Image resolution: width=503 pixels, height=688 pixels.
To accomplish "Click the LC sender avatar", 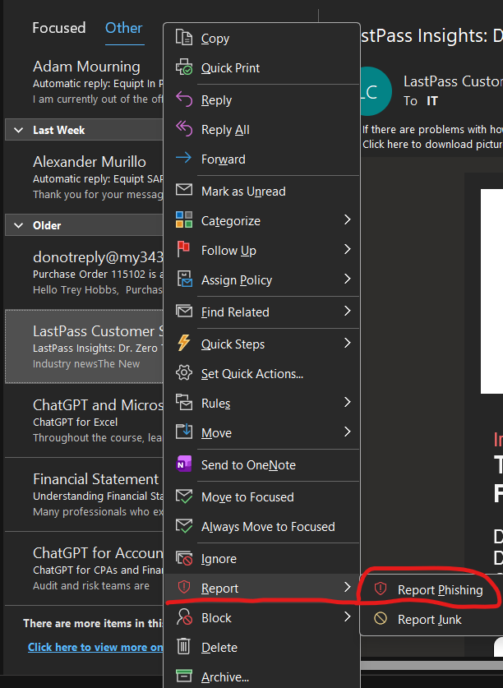I will coord(376,91).
